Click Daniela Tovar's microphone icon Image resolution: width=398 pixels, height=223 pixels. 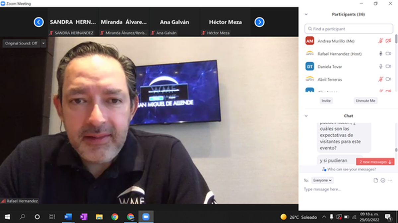tap(381, 67)
